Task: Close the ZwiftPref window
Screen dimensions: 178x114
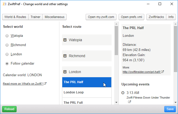Action: pos(172,4)
